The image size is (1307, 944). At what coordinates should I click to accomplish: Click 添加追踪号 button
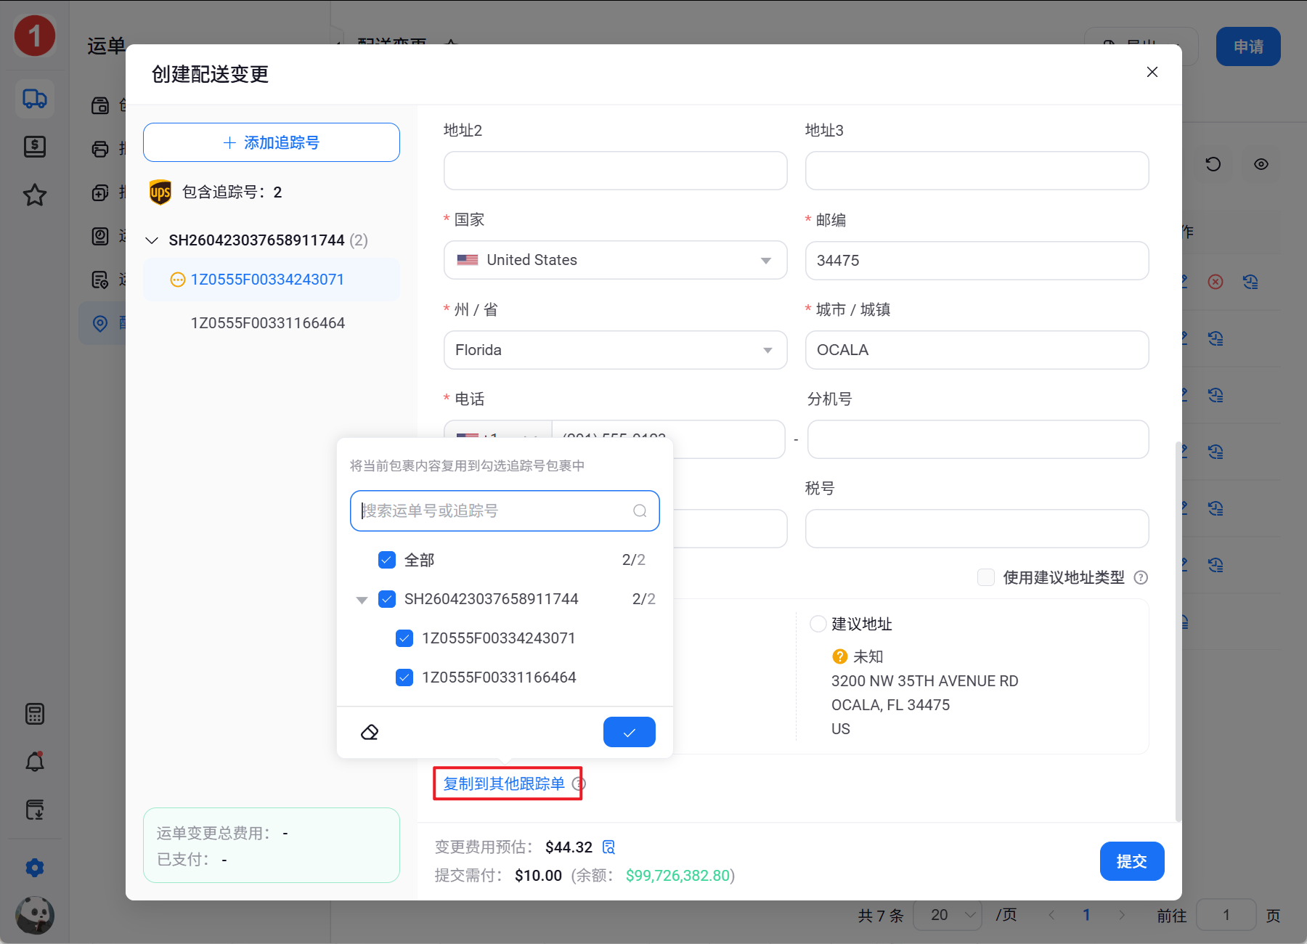tap(272, 142)
